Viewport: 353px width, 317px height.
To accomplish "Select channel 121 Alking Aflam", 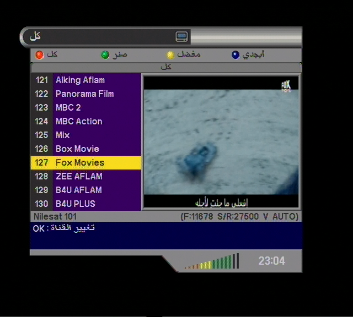I will click(x=86, y=80).
